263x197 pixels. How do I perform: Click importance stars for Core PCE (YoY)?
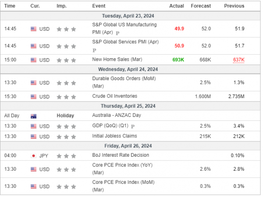(x=66, y=169)
